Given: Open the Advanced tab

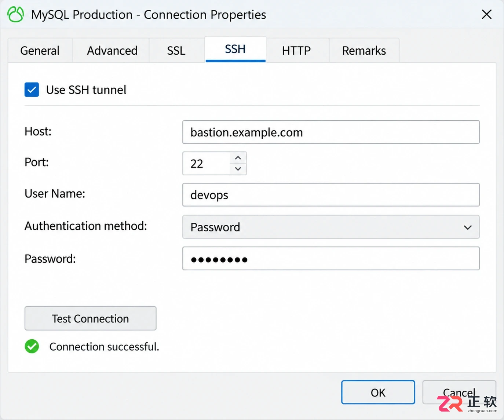Looking at the screenshot, I should (112, 50).
